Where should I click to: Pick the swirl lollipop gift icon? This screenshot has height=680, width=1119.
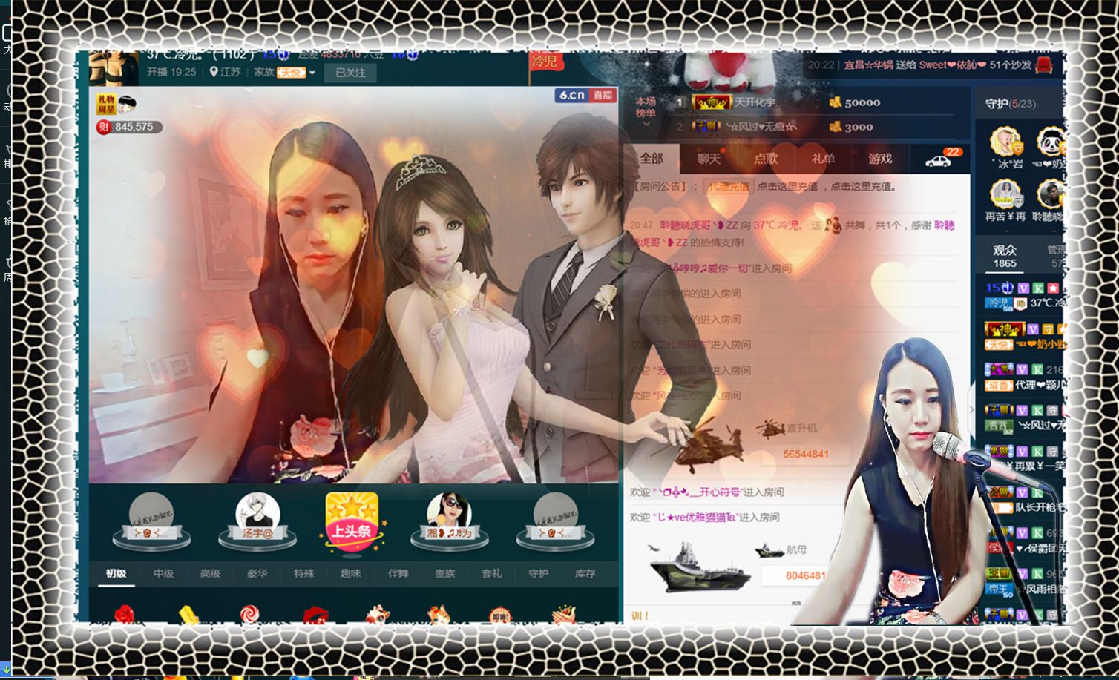[x=250, y=615]
